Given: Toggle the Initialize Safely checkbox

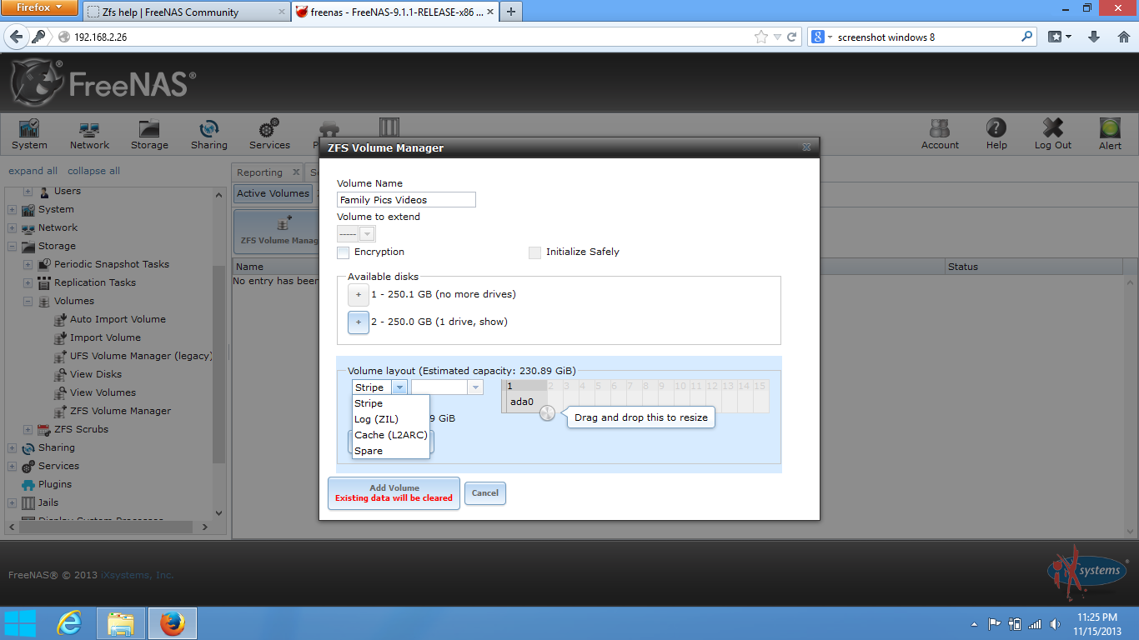Looking at the screenshot, I should (x=534, y=252).
